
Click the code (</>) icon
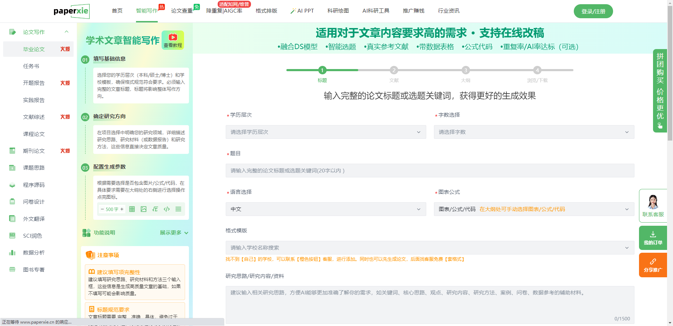tap(167, 209)
